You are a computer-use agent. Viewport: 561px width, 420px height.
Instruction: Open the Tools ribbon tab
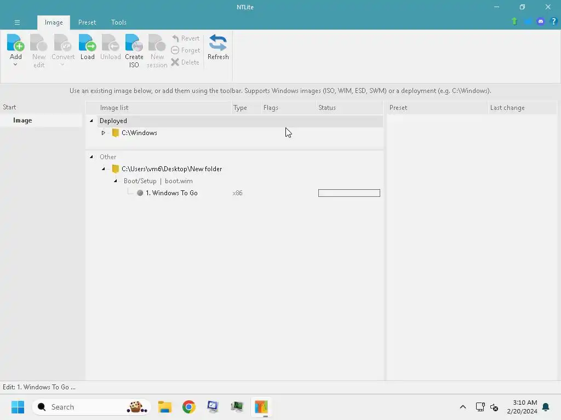tap(119, 22)
